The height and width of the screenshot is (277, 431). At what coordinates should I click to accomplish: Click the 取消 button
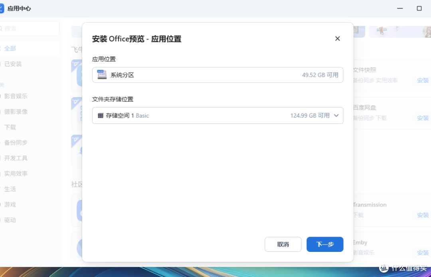(283, 244)
